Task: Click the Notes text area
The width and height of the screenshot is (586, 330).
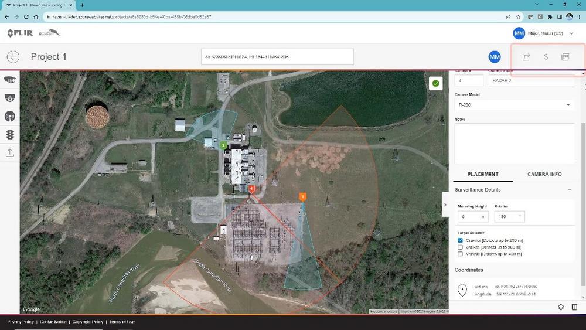Action: [x=514, y=142]
